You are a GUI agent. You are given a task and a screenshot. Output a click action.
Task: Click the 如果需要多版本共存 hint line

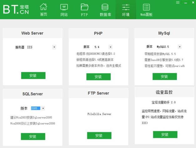tap(98, 66)
